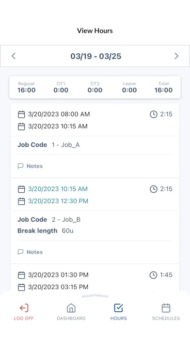This screenshot has height=337, width=190.
Task: Tap the Break length 60u row
Action: (95, 231)
